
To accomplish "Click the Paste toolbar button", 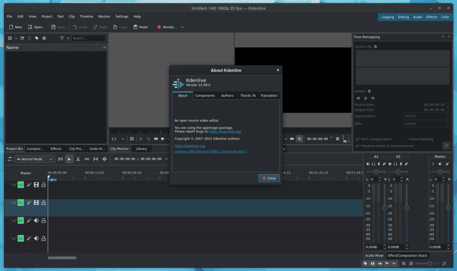I will pos(141,27).
